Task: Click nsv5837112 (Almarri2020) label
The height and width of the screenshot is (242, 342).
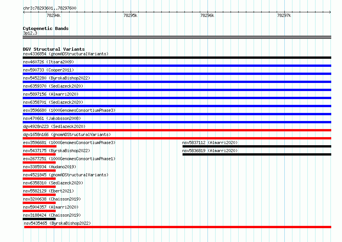Action: click(x=210, y=143)
